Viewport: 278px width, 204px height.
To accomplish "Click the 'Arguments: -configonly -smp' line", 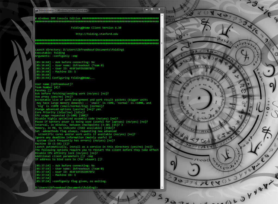I will coord(56,56).
